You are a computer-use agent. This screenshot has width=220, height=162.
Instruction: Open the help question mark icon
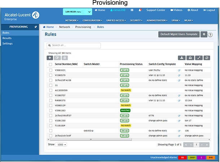[210, 35]
